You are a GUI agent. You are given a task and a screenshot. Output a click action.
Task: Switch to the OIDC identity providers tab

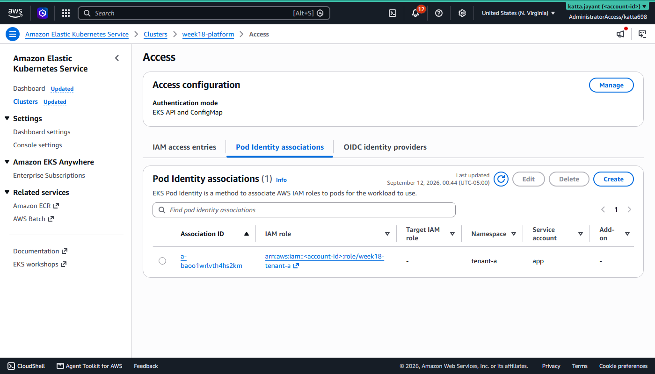[x=385, y=147]
